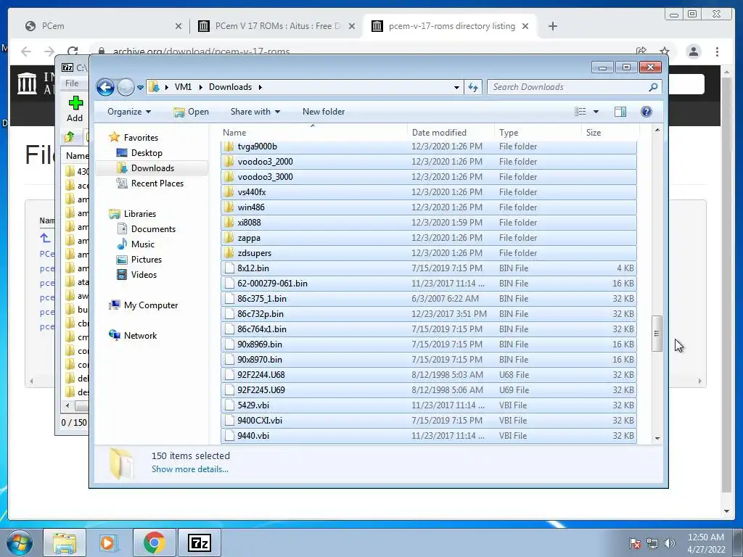This screenshot has height=557, width=743.
Task: Select file 9400CXI.vbi
Action: (x=428, y=421)
